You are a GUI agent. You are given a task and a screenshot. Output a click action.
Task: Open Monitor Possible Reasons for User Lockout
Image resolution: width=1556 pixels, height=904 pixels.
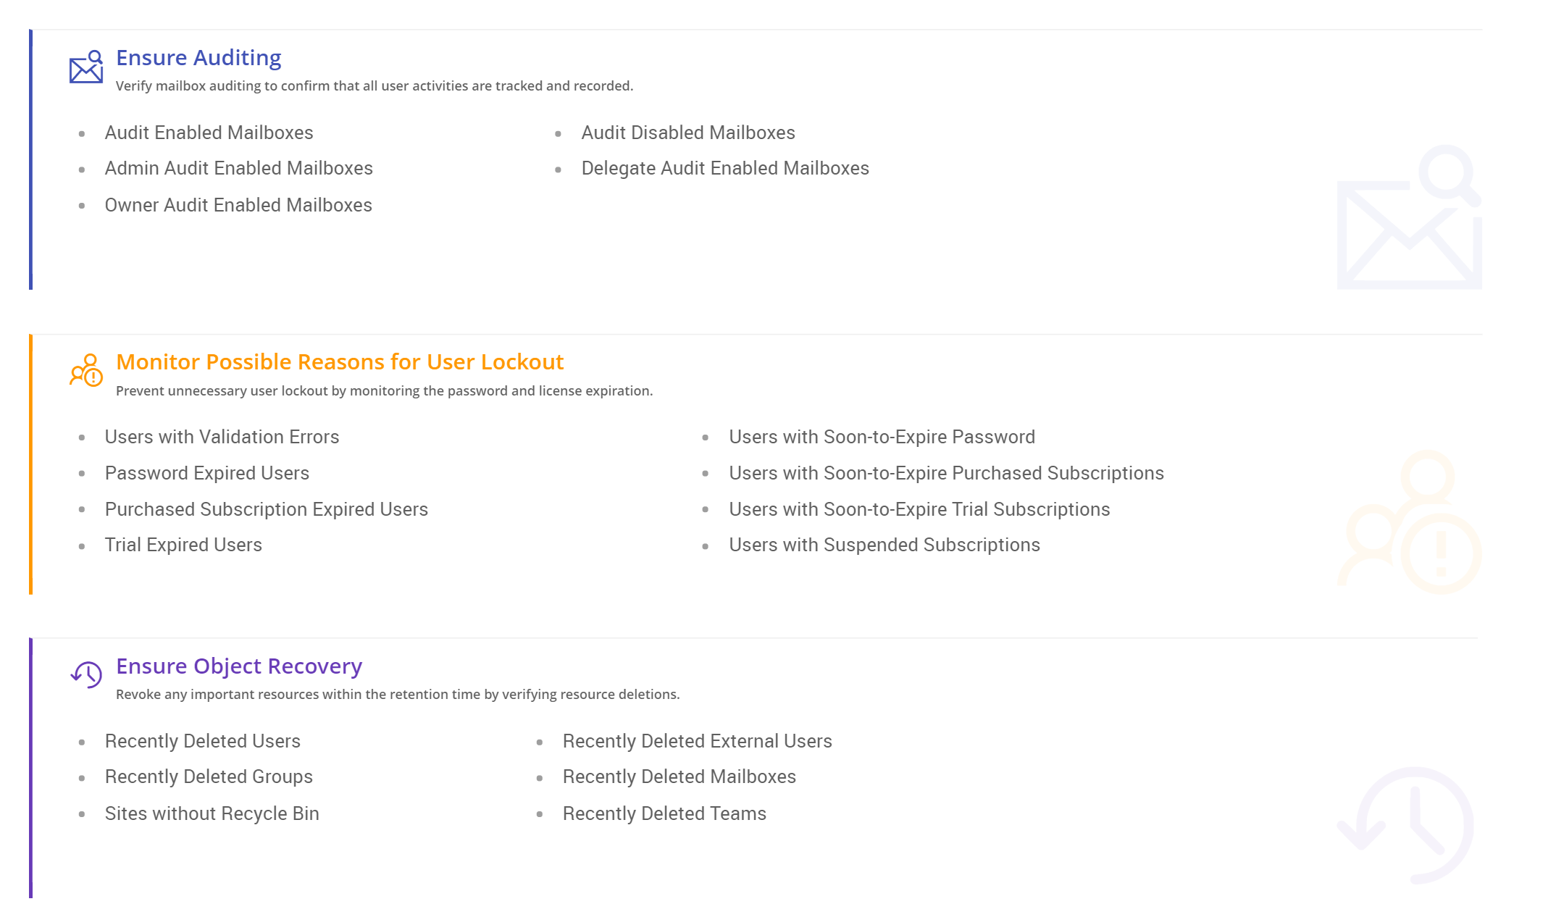(x=340, y=362)
